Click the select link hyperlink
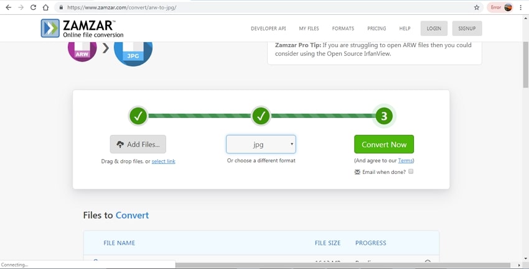This screenshot has height=269, width=529. click(x=164, y=162)
